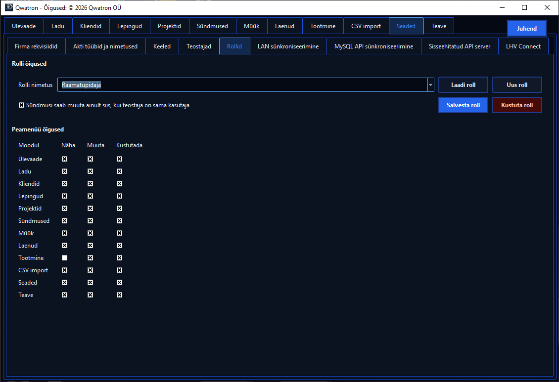Toggle Kustutada permission for Laenud

pyautogui.click(x=119, y=245)
